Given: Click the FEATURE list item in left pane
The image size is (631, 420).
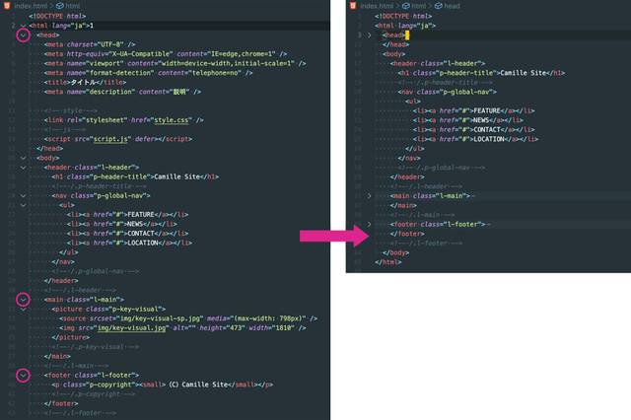Looking at the screenshot, I should [x=127, y=215].
